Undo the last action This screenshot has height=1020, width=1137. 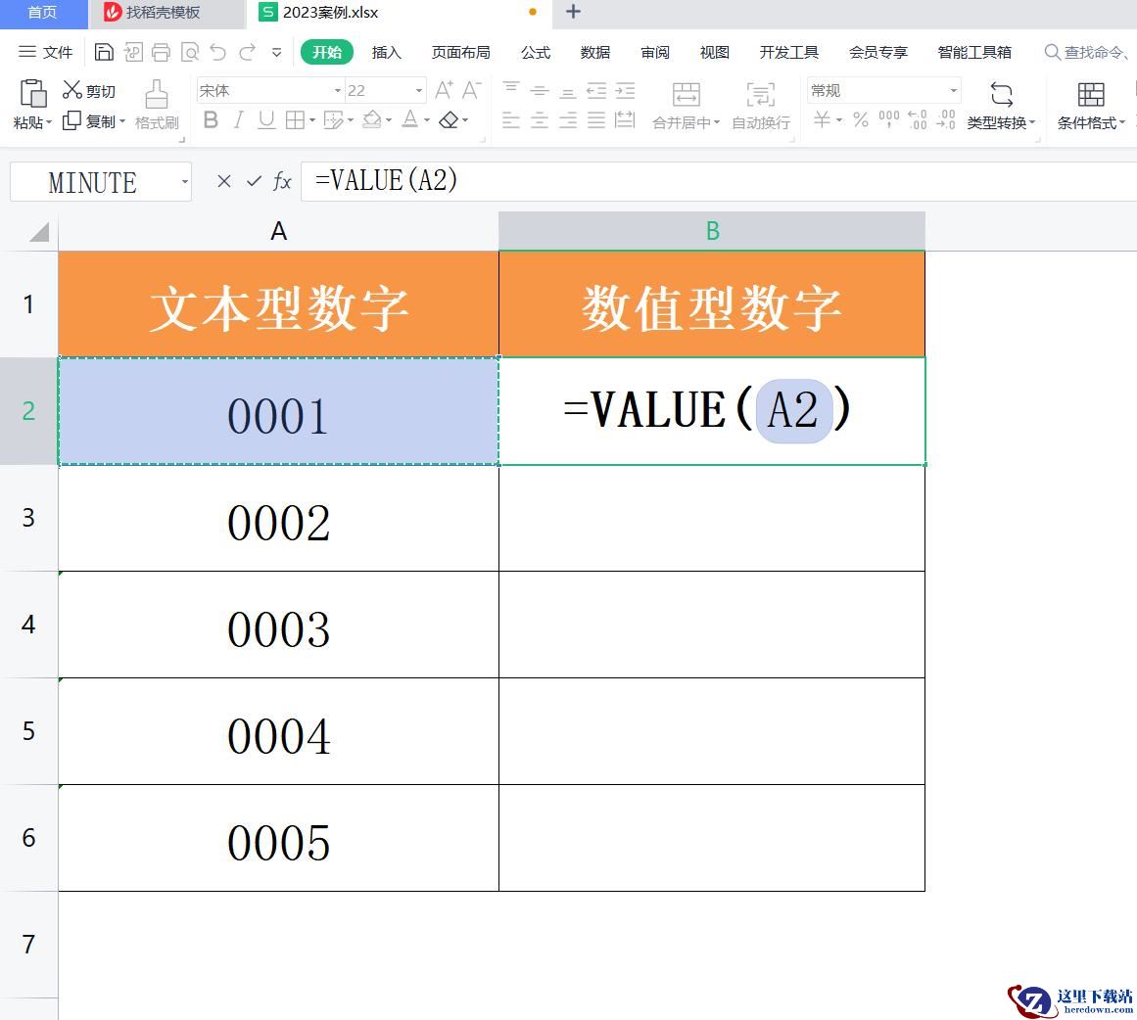[x=217, y=52]
